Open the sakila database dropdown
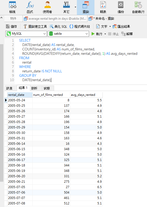 pyautogui.click(x=68, y=34)
